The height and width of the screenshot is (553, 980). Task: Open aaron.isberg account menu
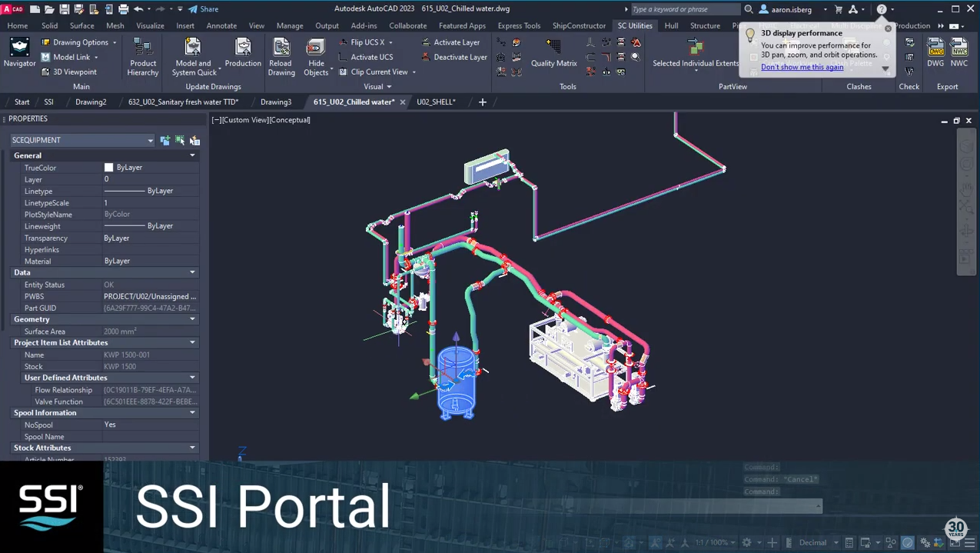792,9
